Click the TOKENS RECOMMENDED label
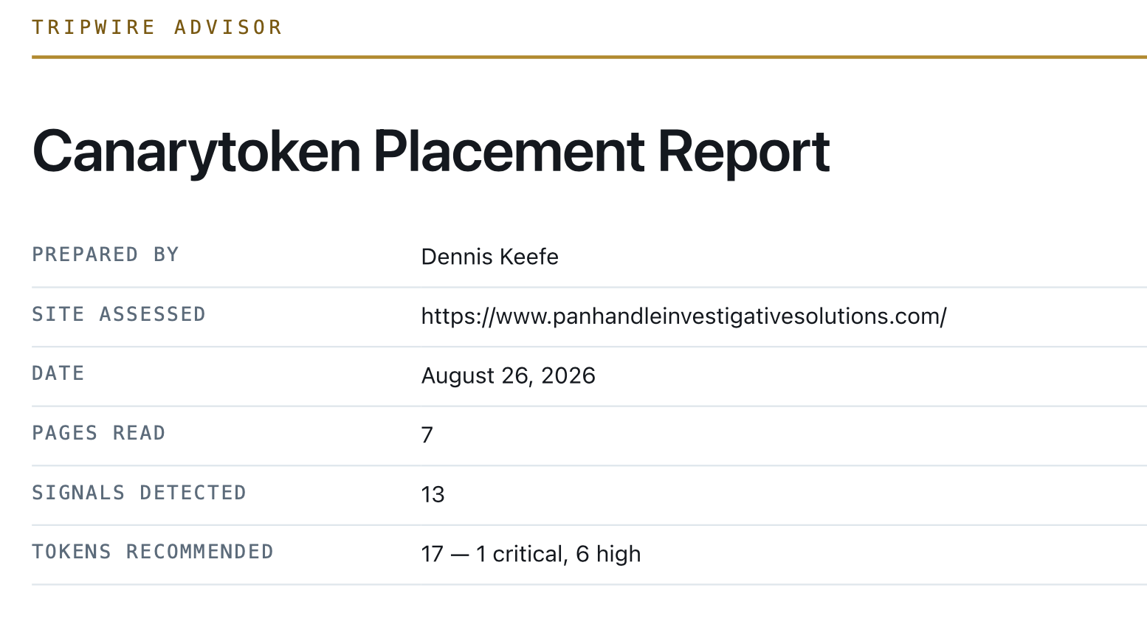 tap(153, 552)
